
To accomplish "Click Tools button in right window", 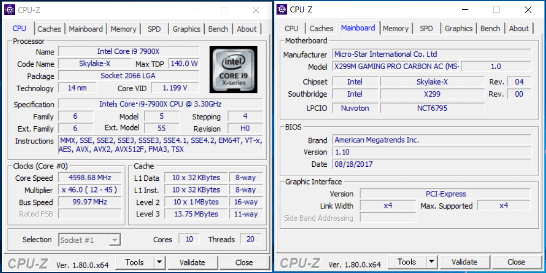I will [x=407, y=262].
